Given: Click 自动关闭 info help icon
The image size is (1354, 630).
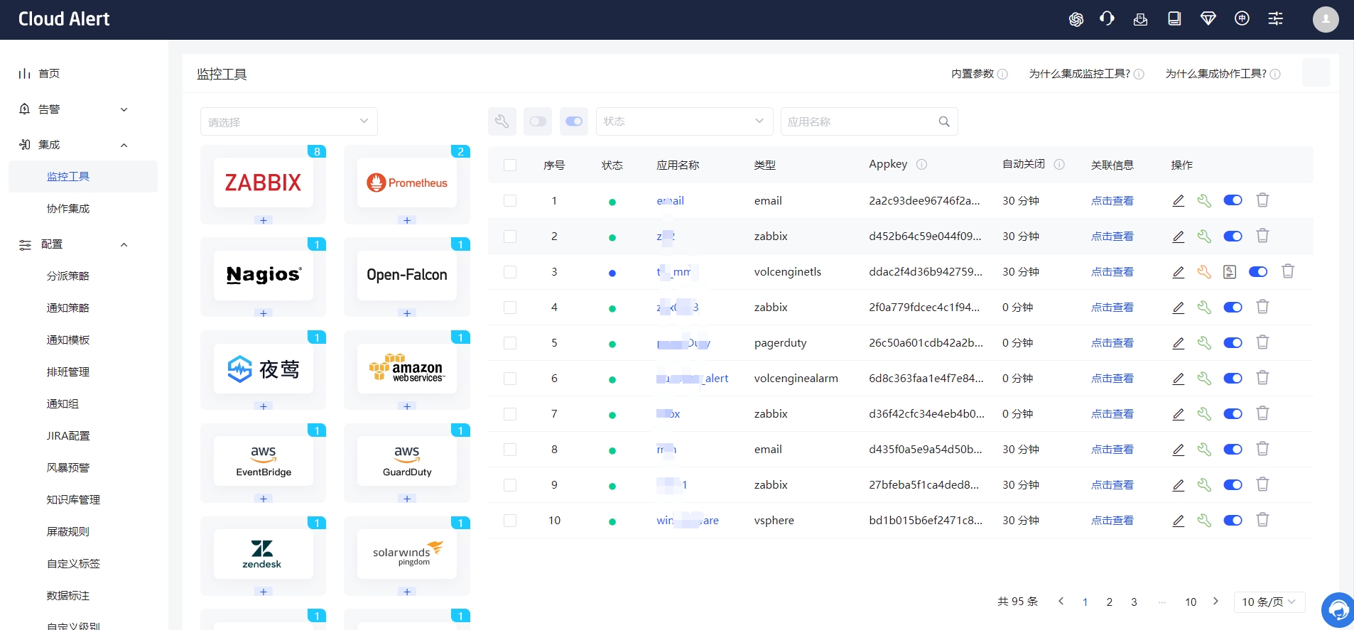Looking at the screenshot, I should (x=1059, y=164).
